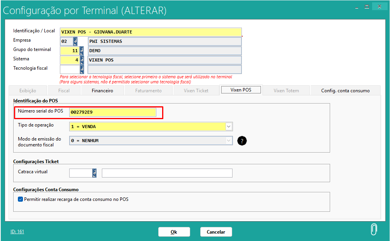390x241 pixels.
Task: Click the ID: 161 link
Action: click(x=17, y=232)
